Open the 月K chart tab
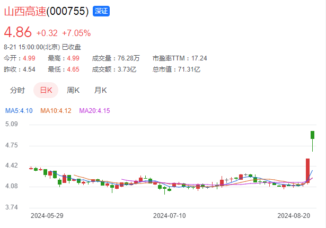326x228 pixels. pos(100,90)
